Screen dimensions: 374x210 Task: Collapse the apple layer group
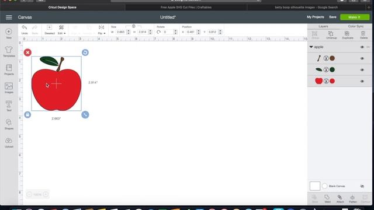click(311, 47)
